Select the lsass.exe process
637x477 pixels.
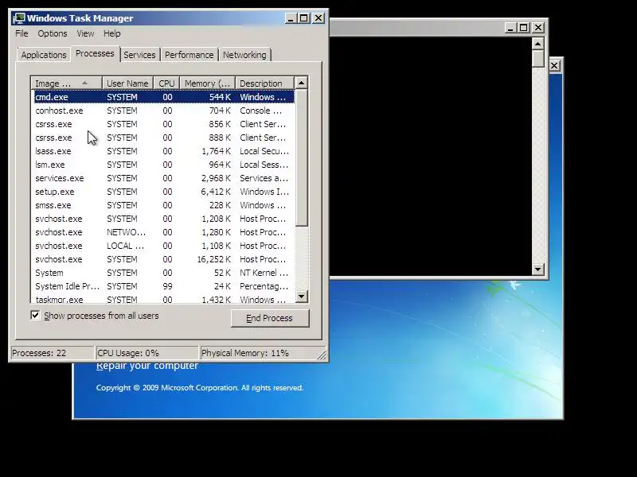click(163, 151)
